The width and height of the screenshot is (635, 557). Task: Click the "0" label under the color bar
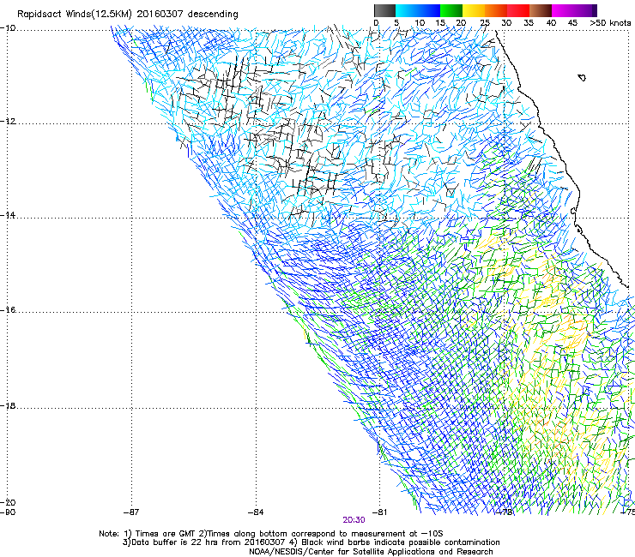(376, 23)
